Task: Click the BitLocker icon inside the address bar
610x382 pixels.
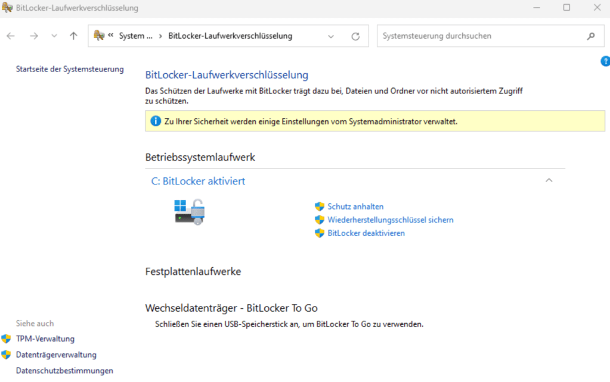Action: 100,36
